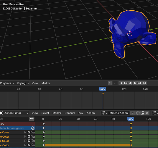
Task: Open the Playback dropdown in the timeline
Action: coord(7,83)
